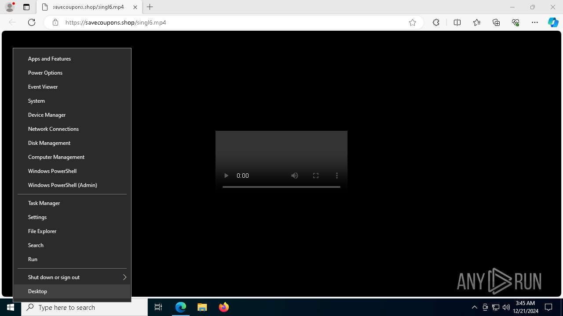Launch Firefox from taskbar
Screen dimensions: 563x316
(x=223, y=307)
